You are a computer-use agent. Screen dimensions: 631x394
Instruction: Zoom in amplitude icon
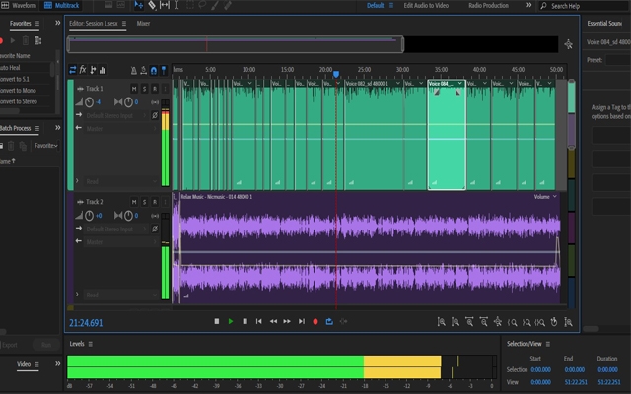pyautogui.click(x=442, y=322)
